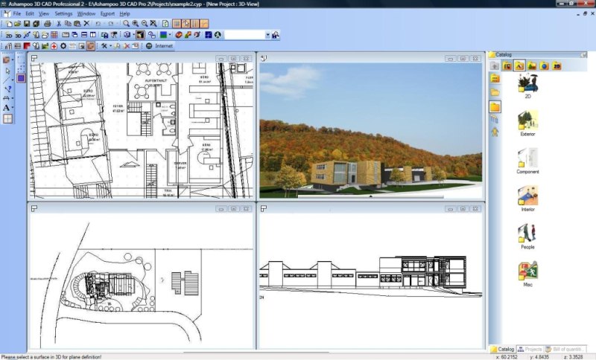
Task: Click the save floppy disk icon
Action: coord(27,24)
